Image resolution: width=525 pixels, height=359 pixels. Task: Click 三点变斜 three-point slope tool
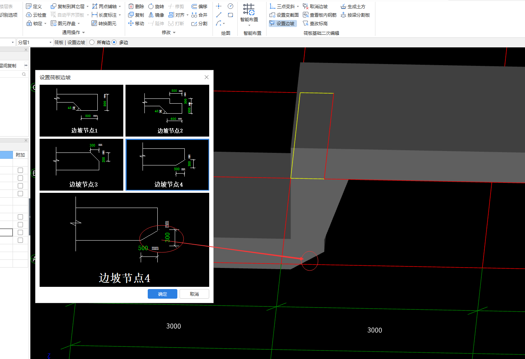(282, 6)
